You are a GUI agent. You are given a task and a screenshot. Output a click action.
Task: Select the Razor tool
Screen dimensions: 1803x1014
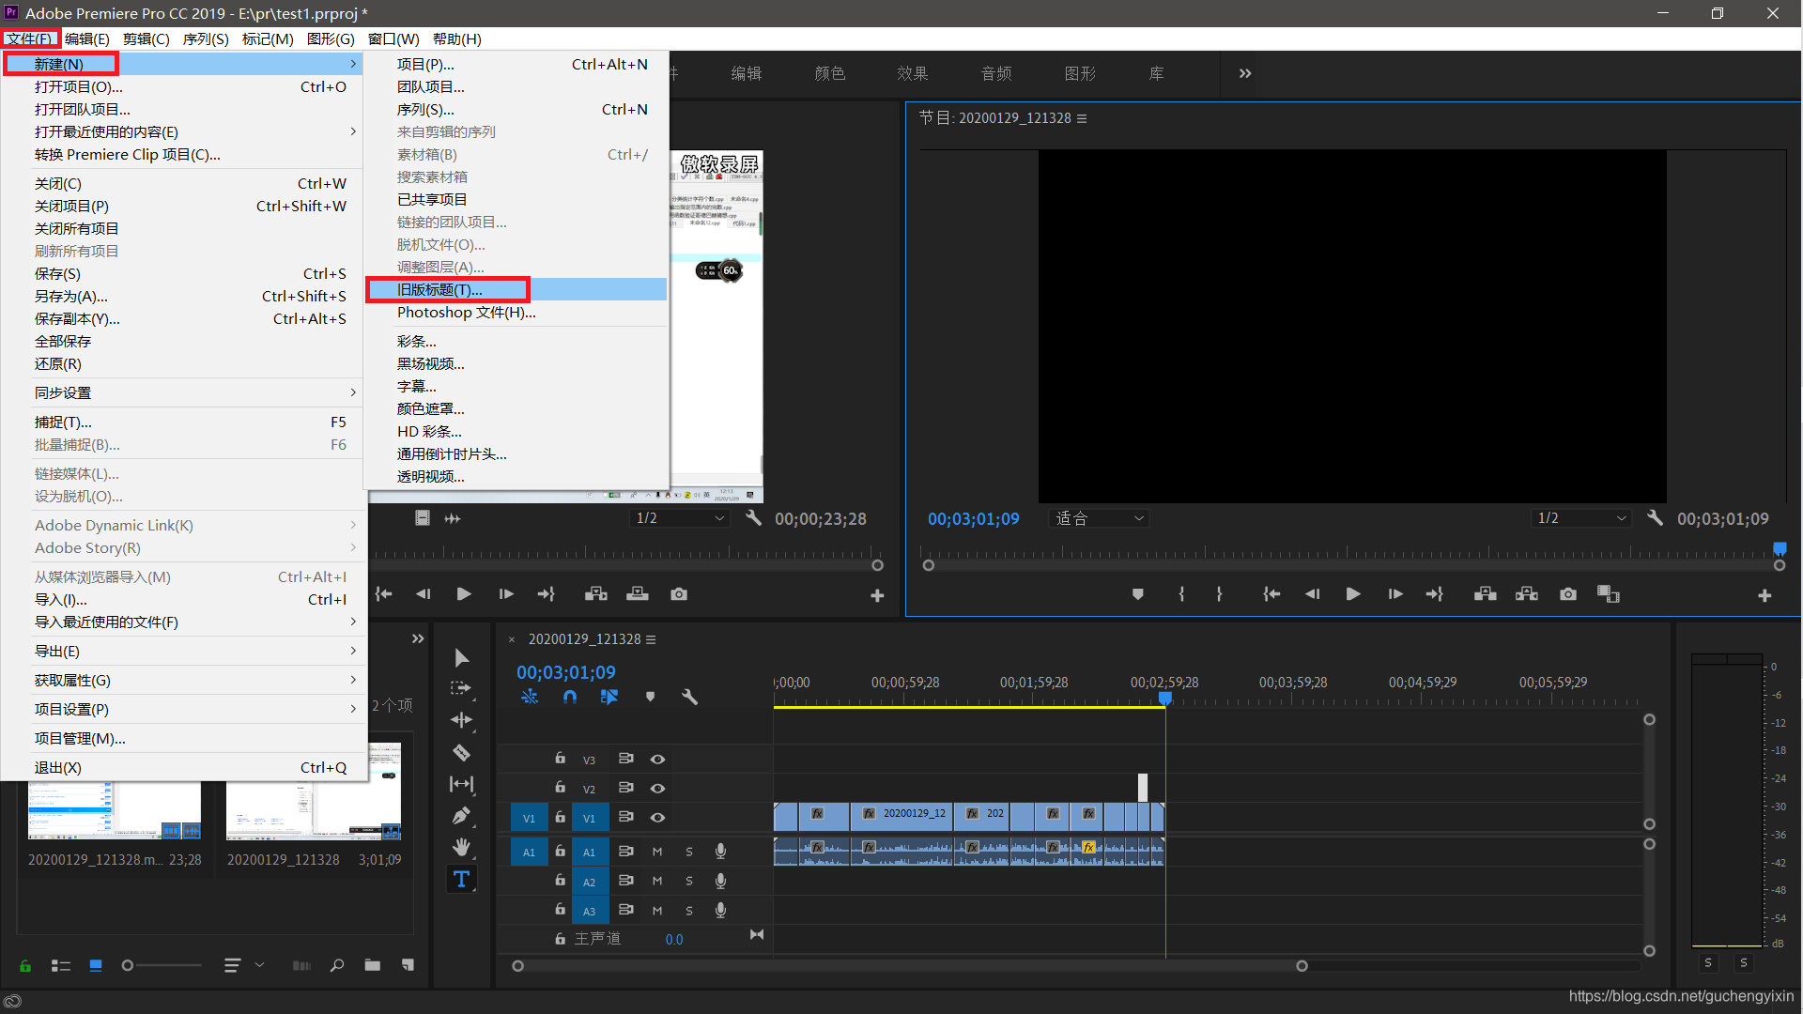[x=461, y=752]
